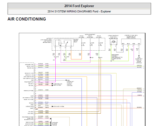Click the 'DEFOGGER SYSTEM' reference arrow label

click(x=59, y=107)
